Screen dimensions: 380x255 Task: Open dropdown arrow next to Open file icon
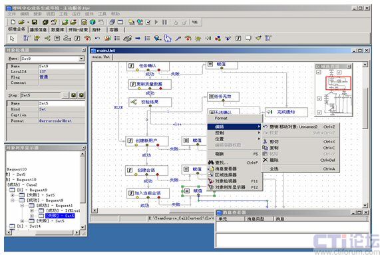[x=28, y=22]
